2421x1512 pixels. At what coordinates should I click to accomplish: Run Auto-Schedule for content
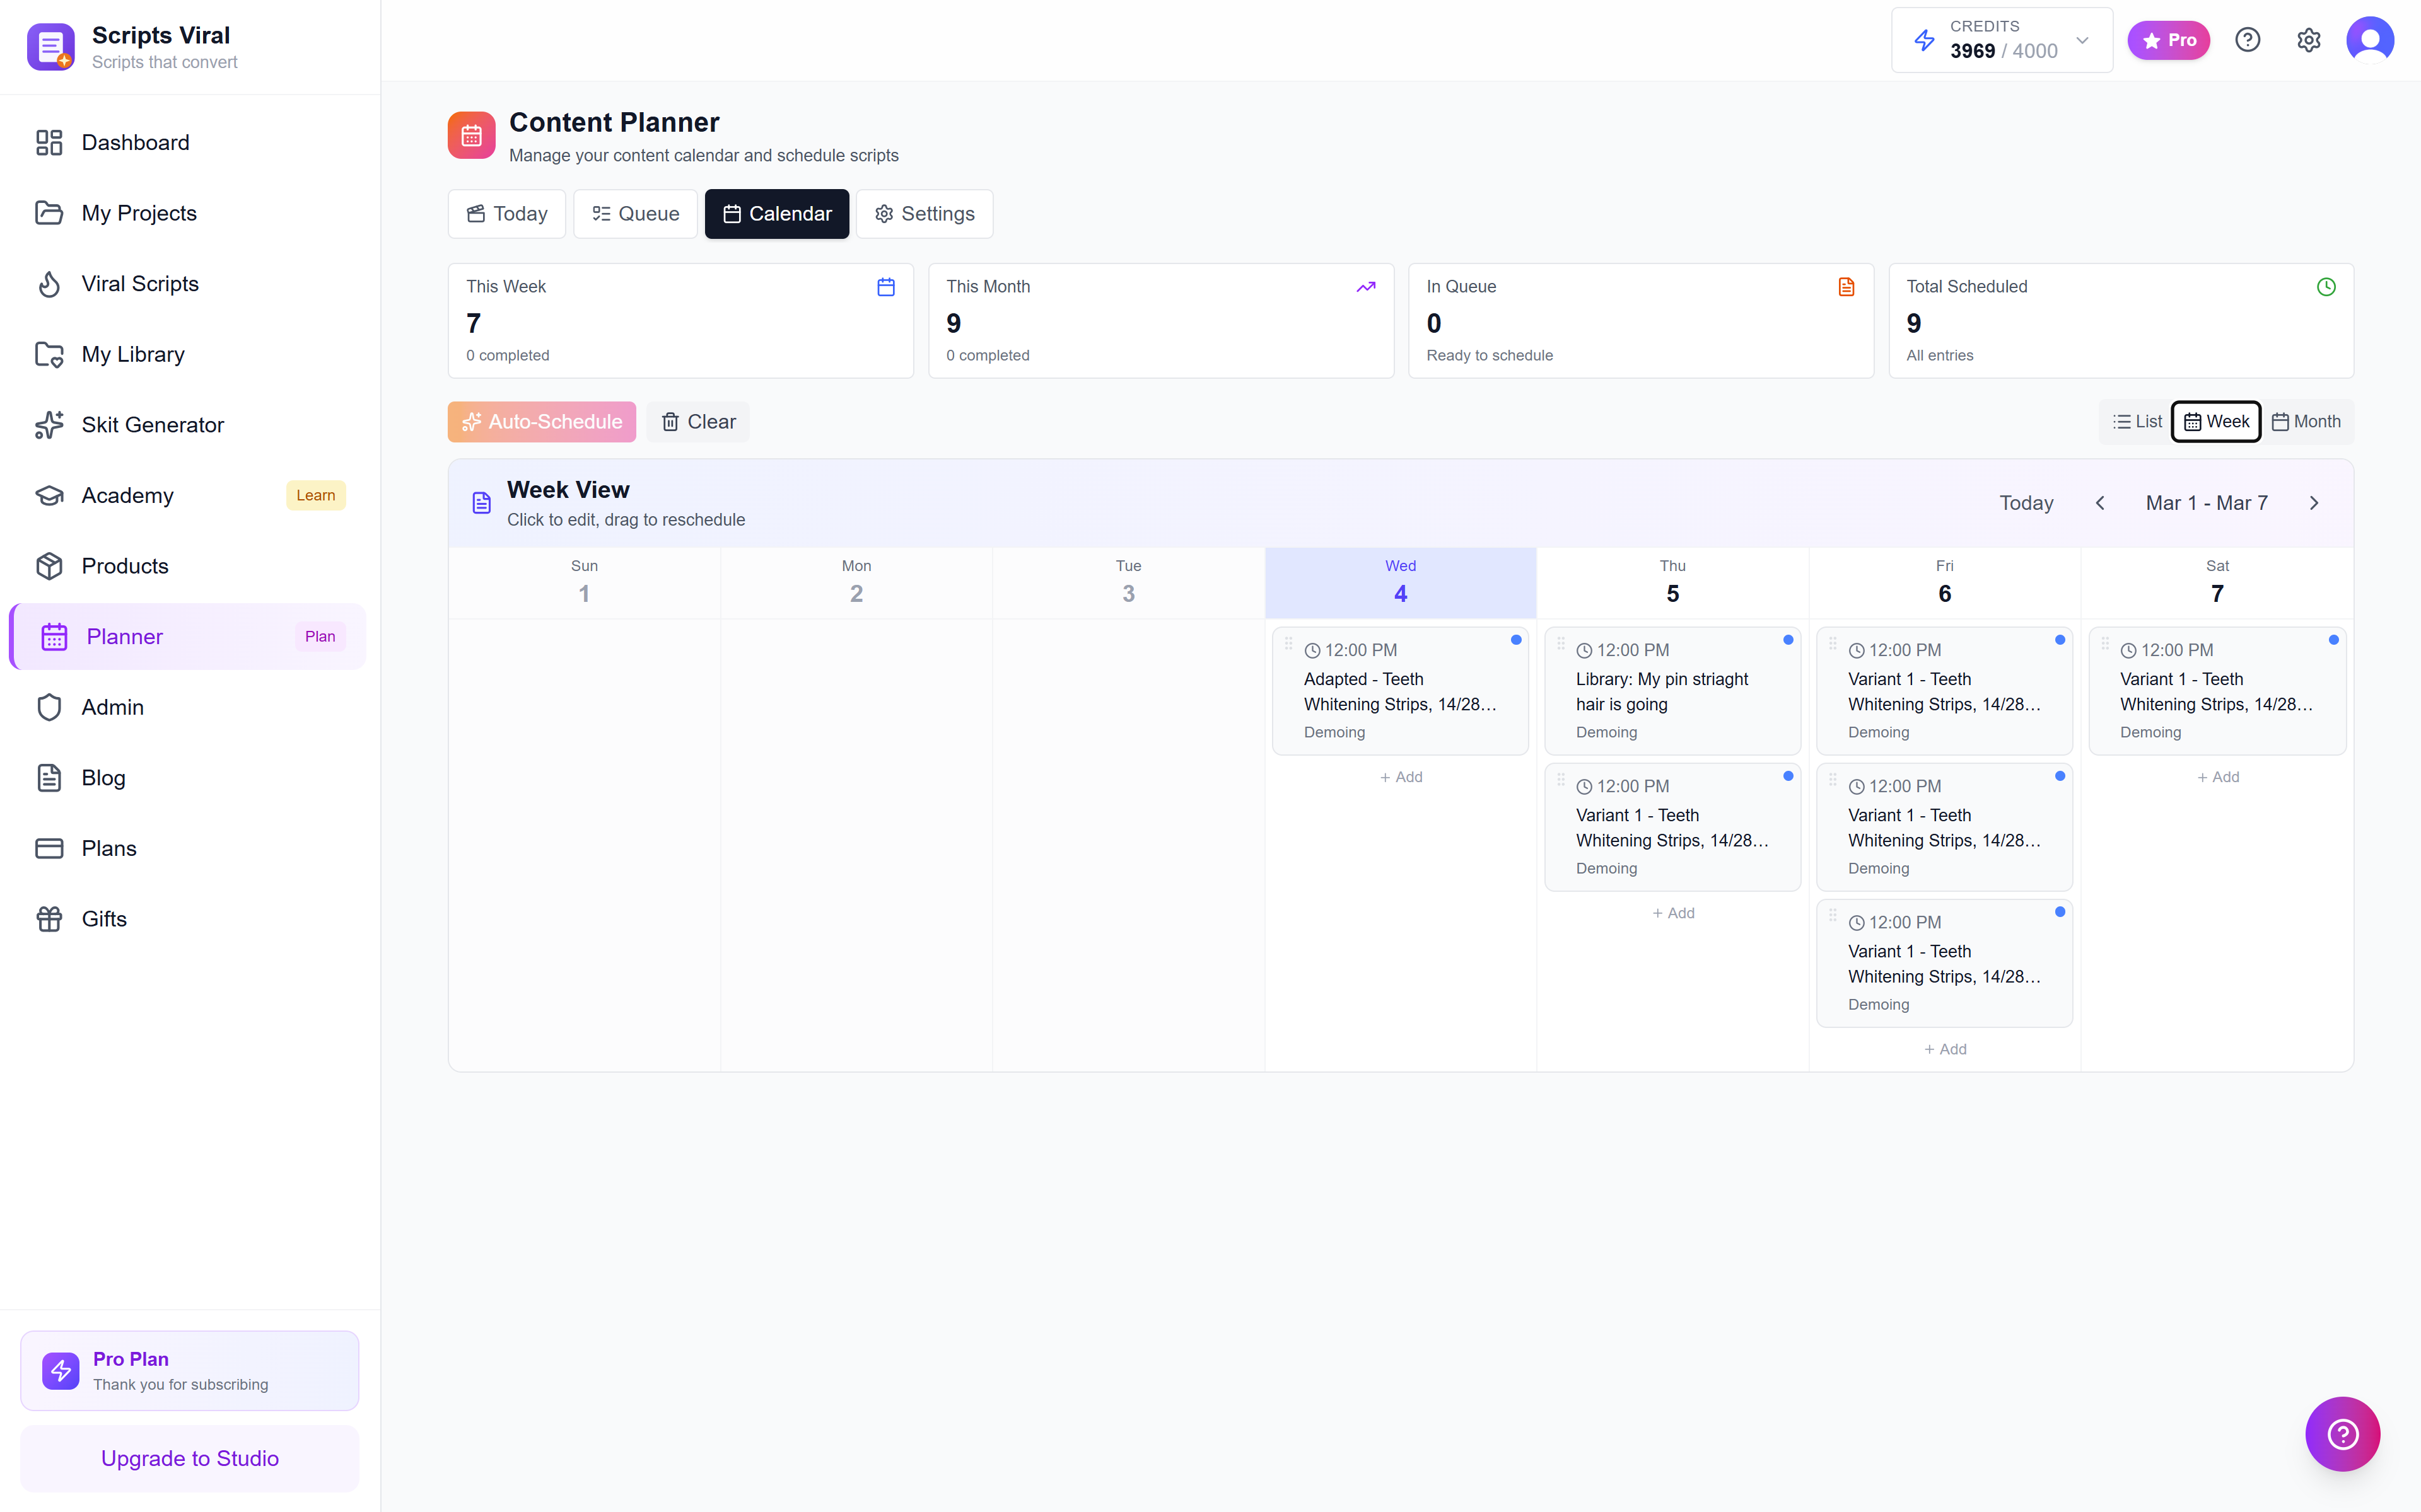point(541,421)
